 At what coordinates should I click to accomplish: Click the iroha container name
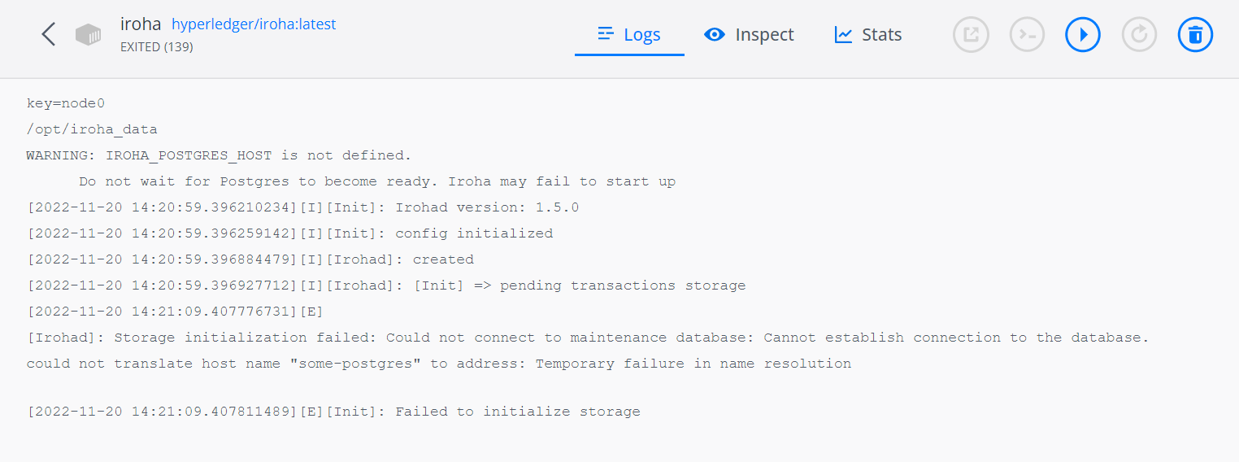pos(141,24)
